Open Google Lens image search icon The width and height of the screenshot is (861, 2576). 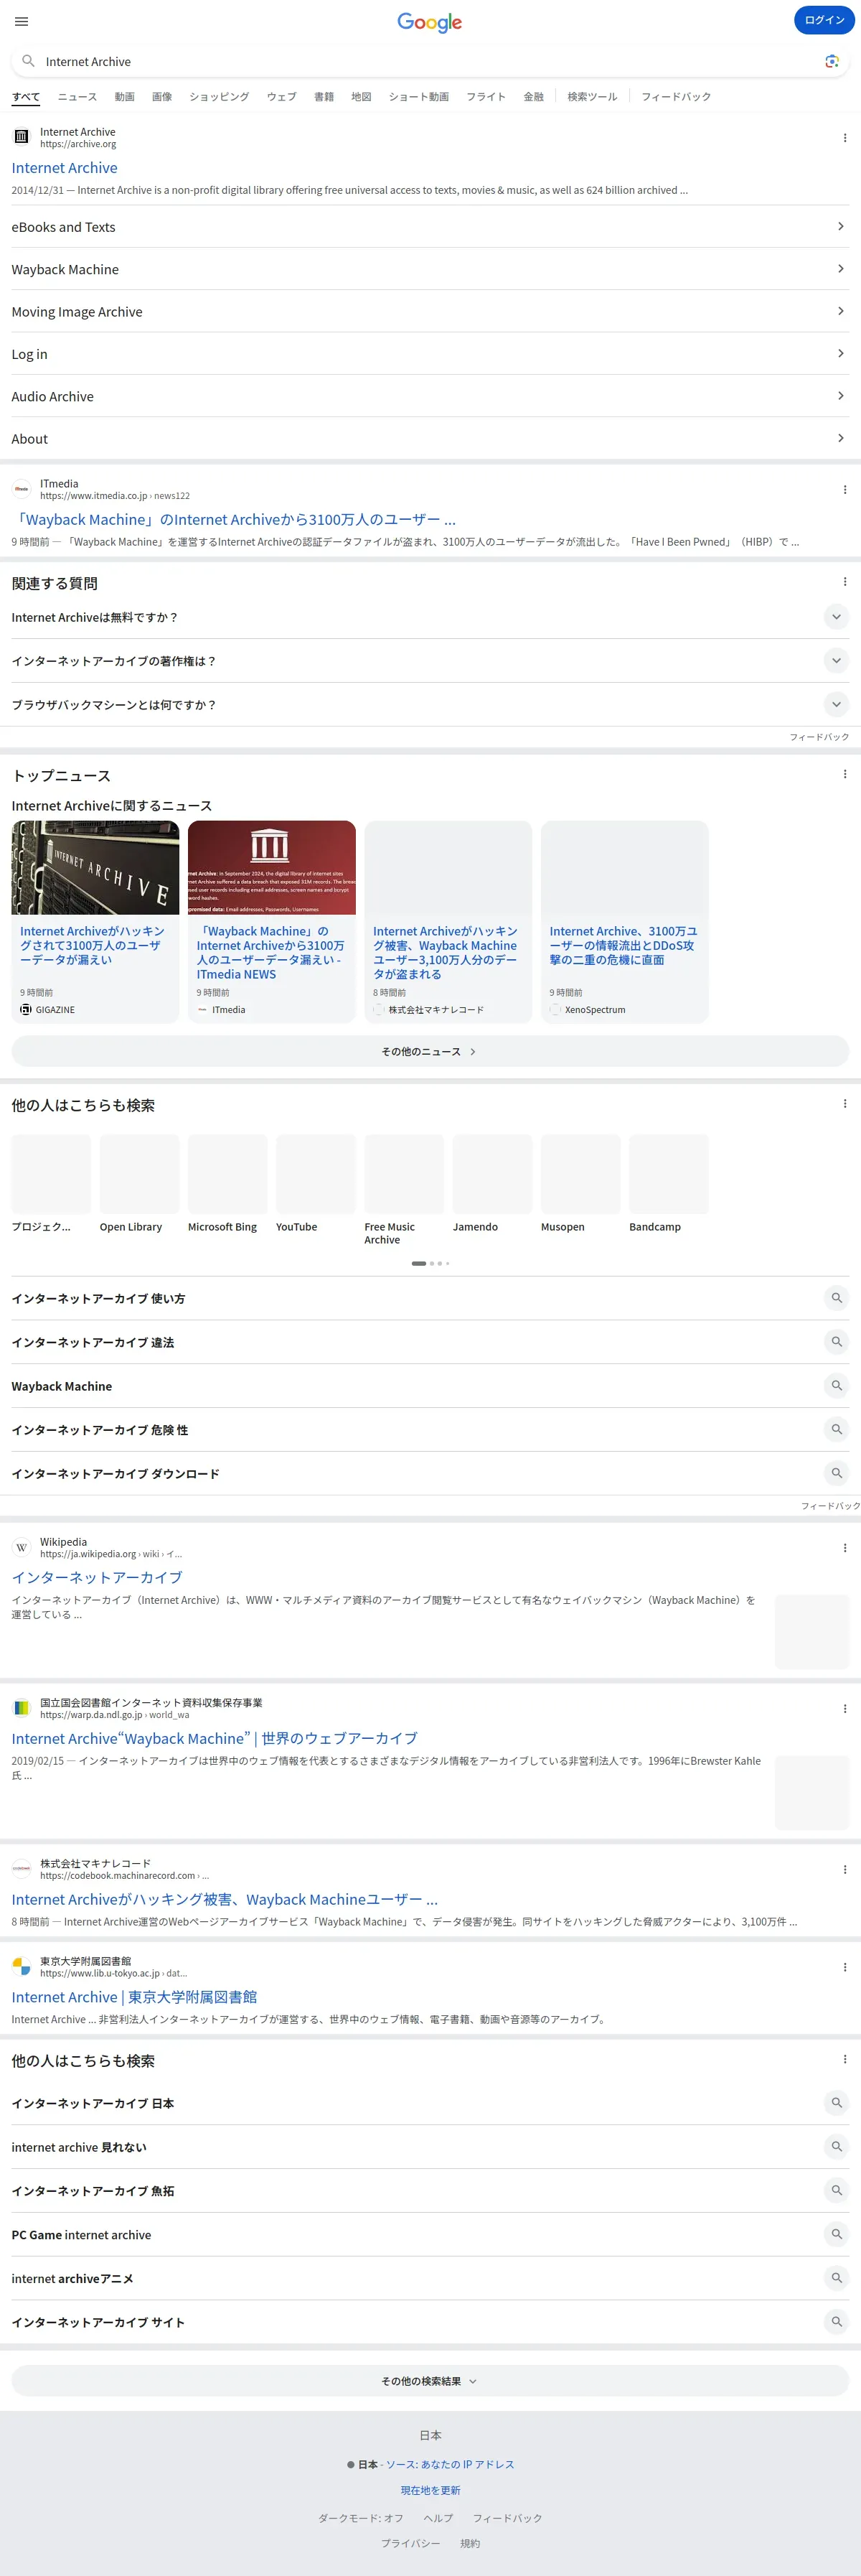pos(831,61)
